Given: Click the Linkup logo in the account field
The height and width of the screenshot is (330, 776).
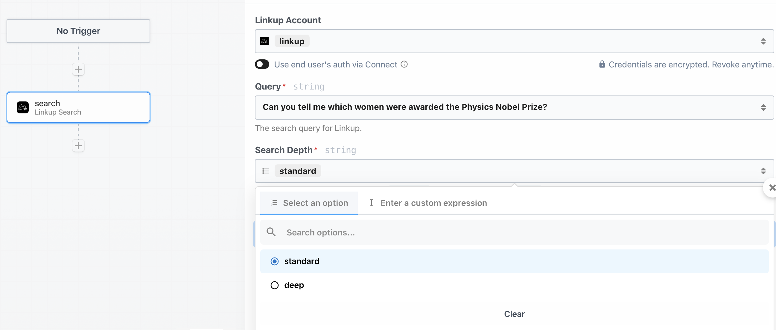Looking at the screenshot, I should click(x=264, y=41).
